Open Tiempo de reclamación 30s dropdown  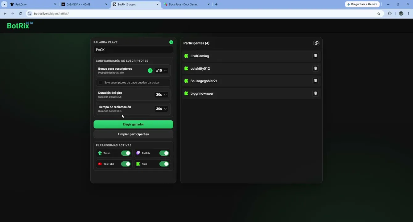(x=161, y=109)
